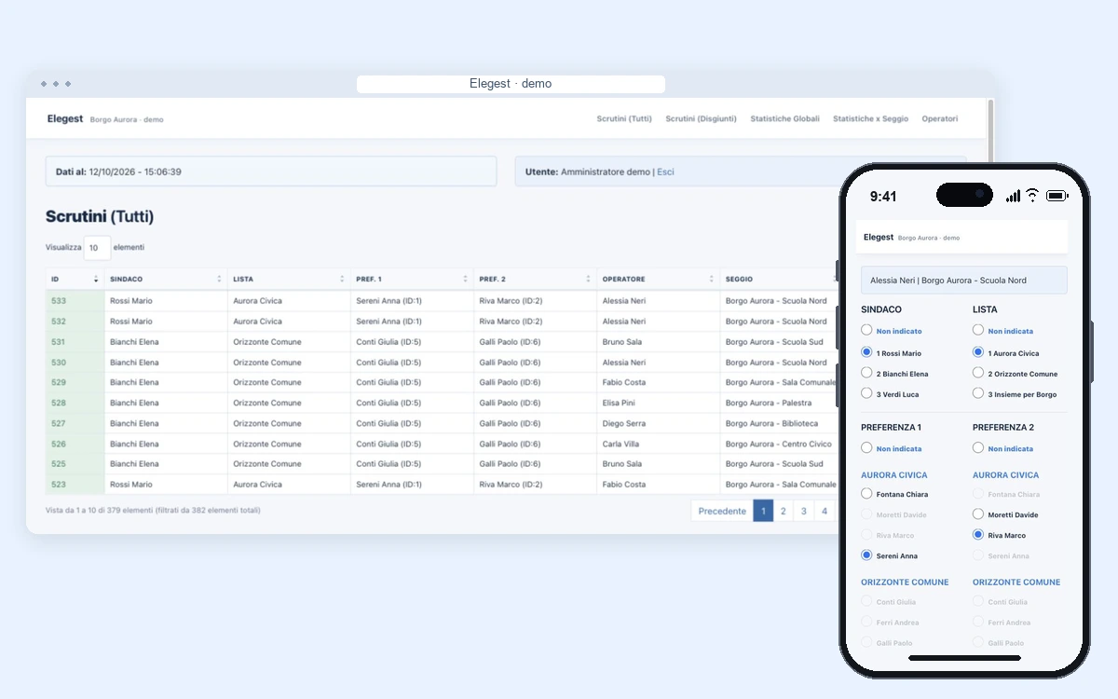The width and height of the screenshot is (1118, 699).
Task: Open the Visualizza elements count selector
Action: (97, 248)
